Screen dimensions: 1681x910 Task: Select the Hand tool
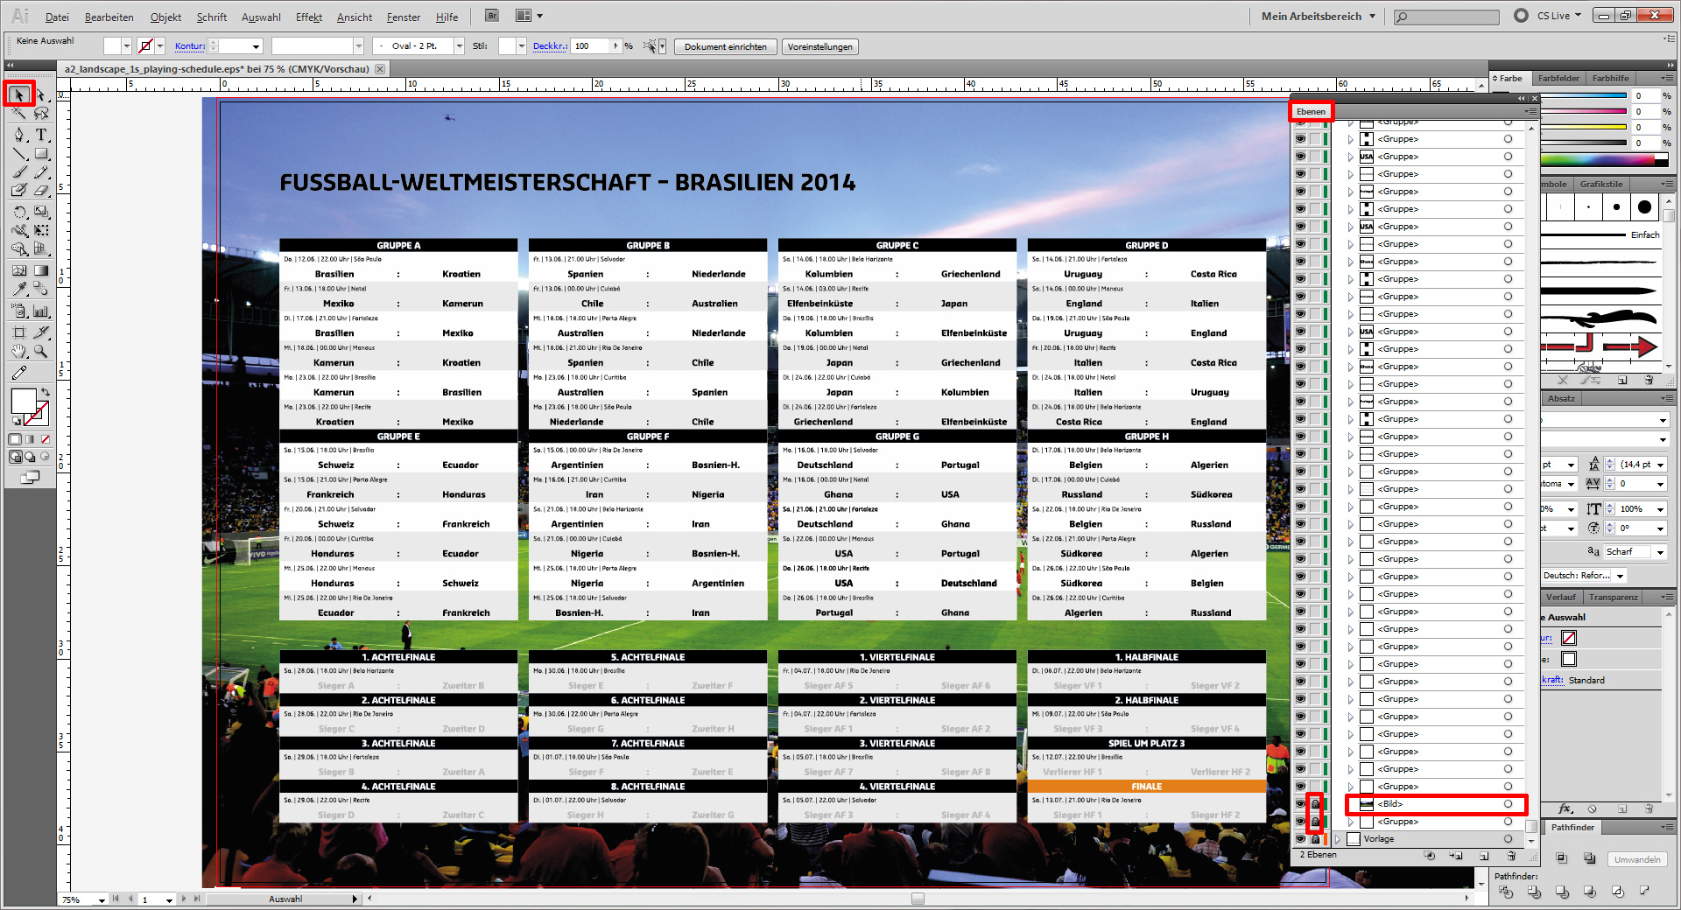click(x=18, y=352)
